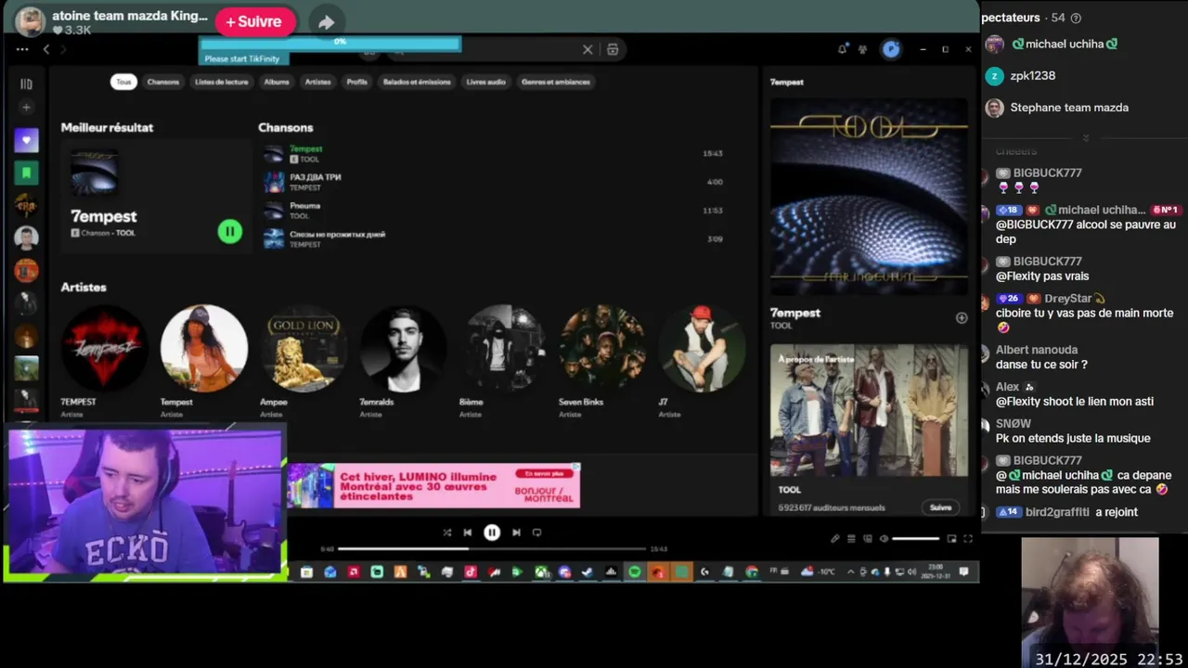The height and width of the screenshot is (668, 1188).
Task: Open Steam icon in Windows taskbar
Action: [588, 572]
